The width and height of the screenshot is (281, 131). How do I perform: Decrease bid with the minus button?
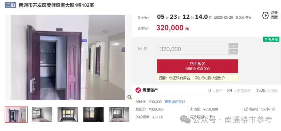tap(234, 52)
